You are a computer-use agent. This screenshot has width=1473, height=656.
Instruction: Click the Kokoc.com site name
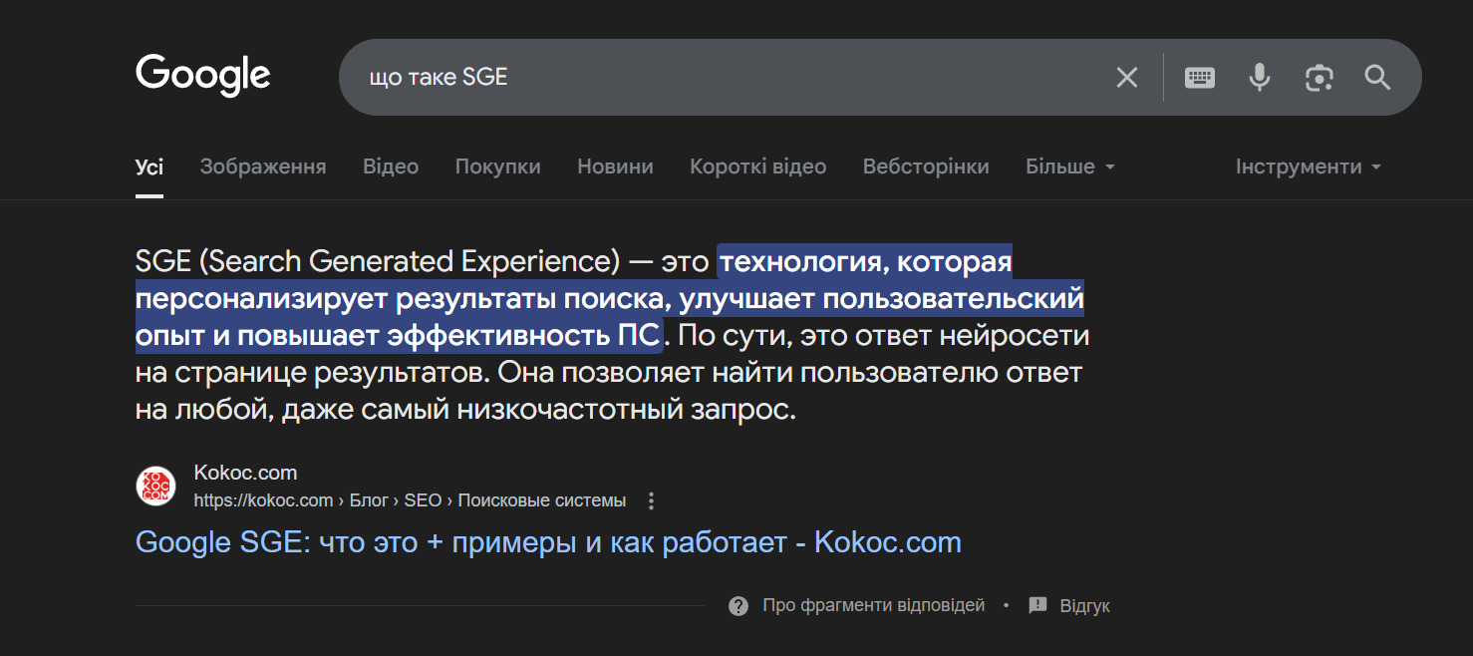coord(245,473)
